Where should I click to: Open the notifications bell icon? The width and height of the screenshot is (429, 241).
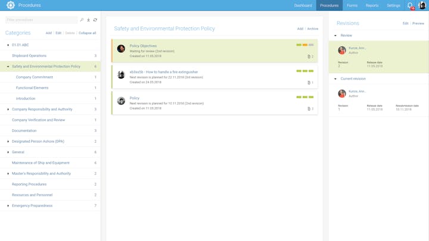coord(410,5)
